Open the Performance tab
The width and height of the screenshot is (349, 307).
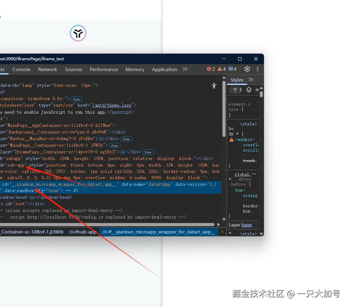click(104, 69)
